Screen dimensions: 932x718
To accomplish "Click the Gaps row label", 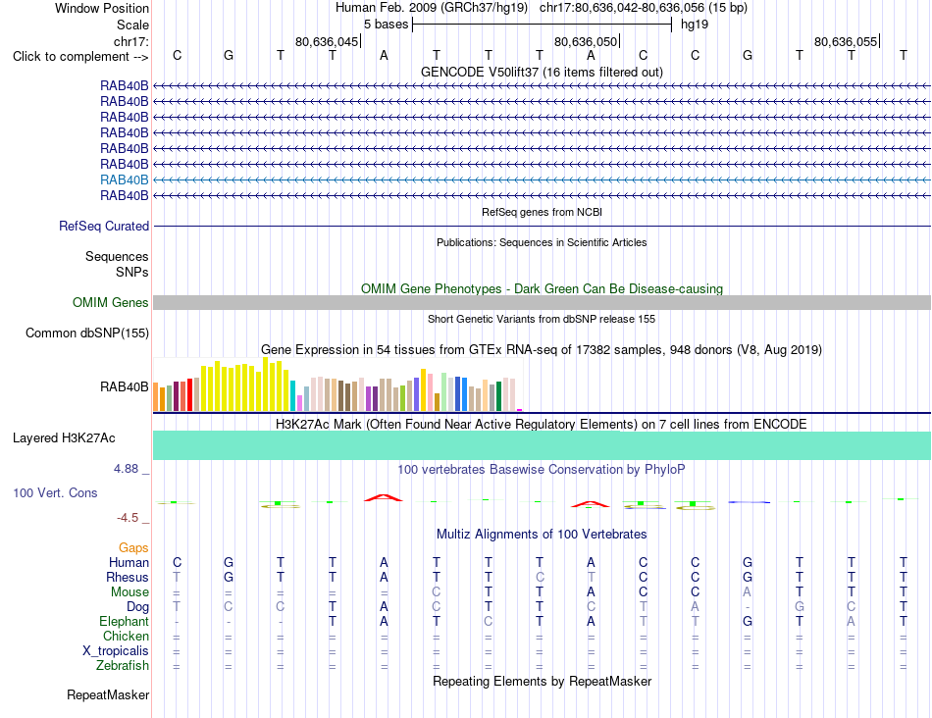I will tap(133, 548).
